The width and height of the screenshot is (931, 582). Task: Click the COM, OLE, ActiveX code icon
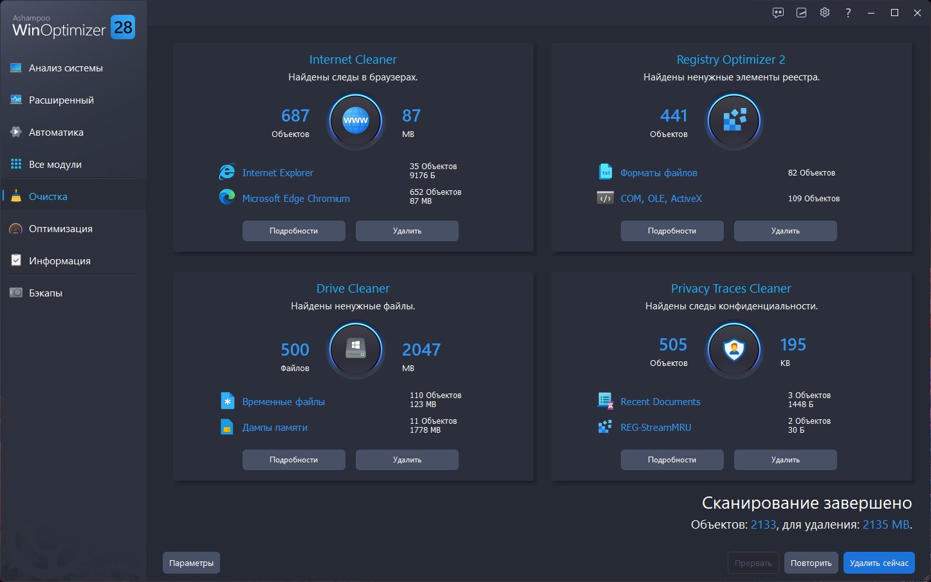[605, 198]
